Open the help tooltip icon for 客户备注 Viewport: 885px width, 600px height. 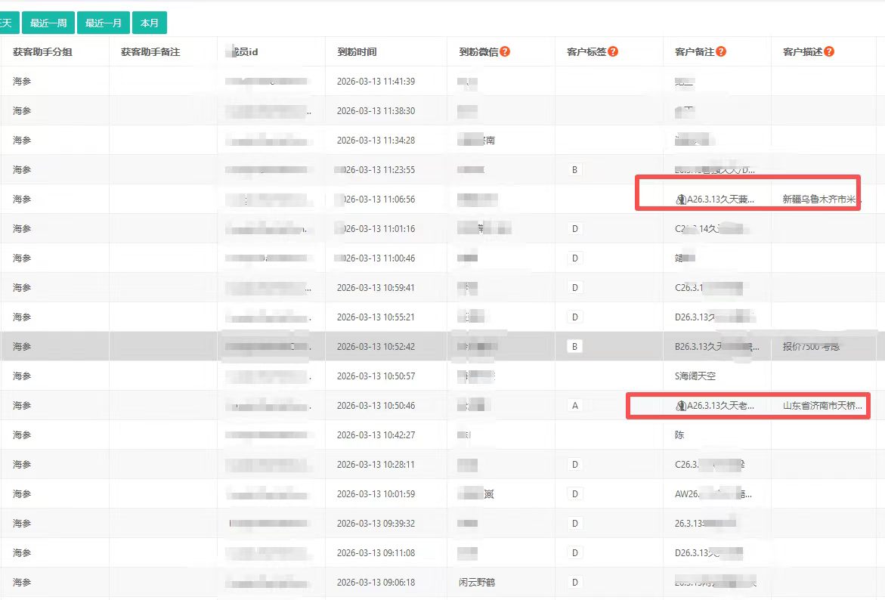click(721, 51)
